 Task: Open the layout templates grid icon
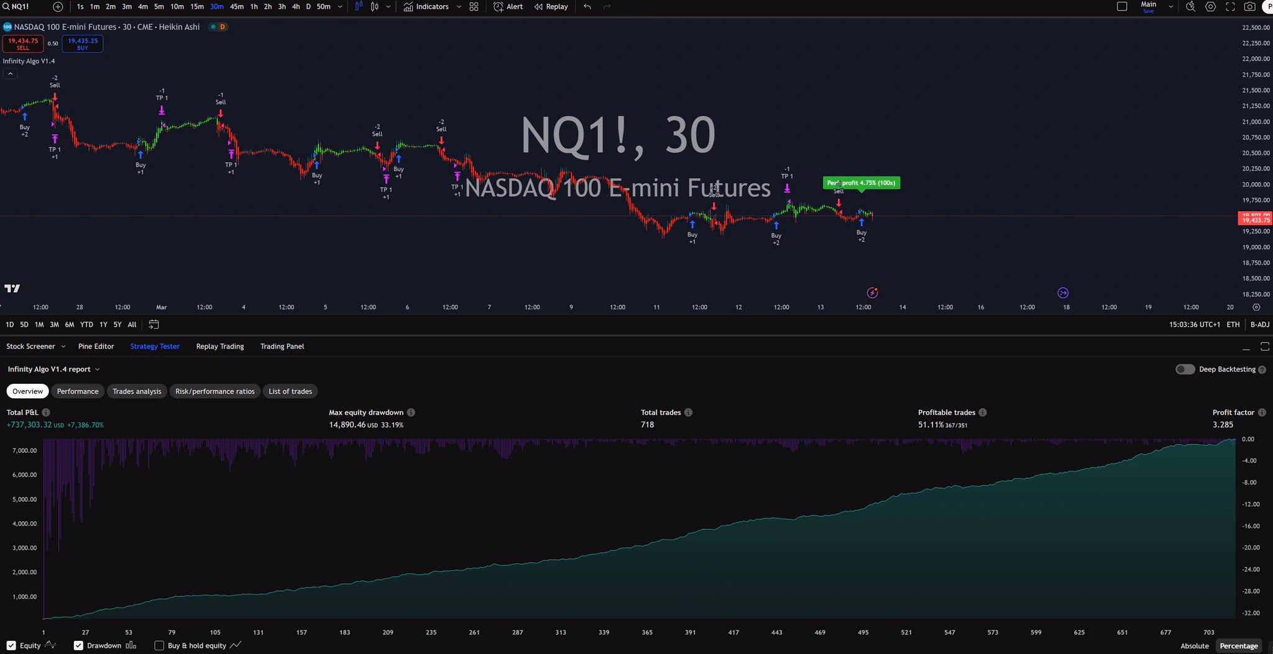click(474, 7)
